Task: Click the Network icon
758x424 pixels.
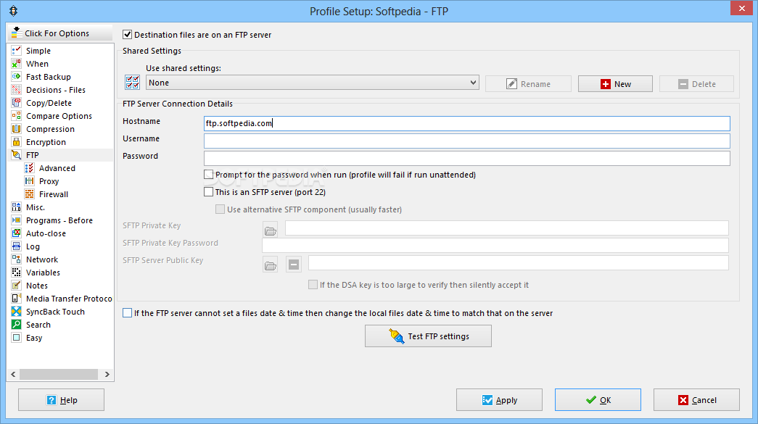Action: click(17, 259)
